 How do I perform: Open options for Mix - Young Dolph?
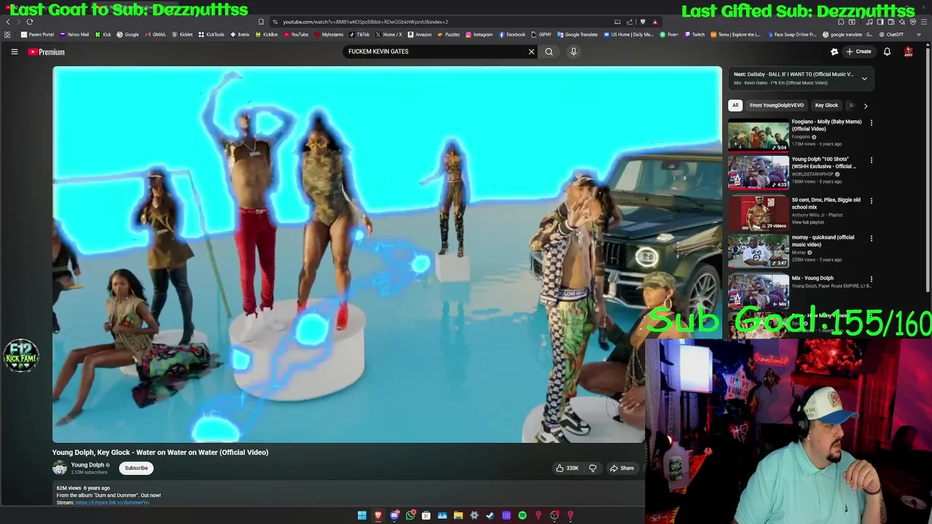click(x=871, y=279)
